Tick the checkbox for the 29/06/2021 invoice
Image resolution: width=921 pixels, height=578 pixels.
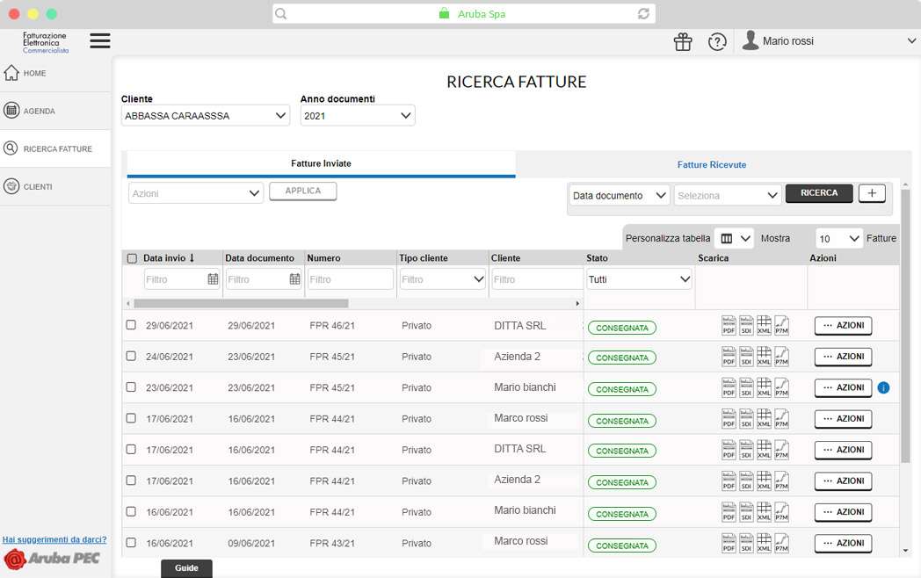pyautogui.click(x=131, y=325)
